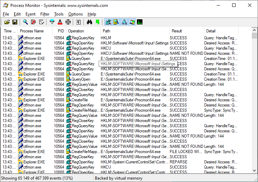Click the Find binoculars icon
This screenshot has width=258, height=182.
[89, 22]
